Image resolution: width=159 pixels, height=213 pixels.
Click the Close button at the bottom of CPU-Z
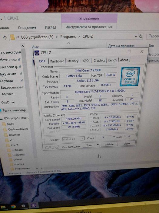pos(127,144)
